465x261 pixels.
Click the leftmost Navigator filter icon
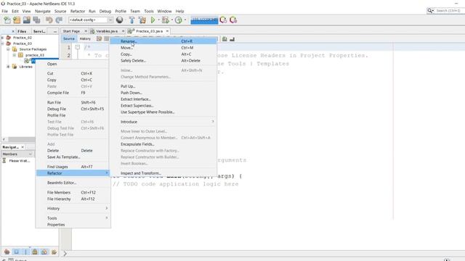[x=7, y=252]
